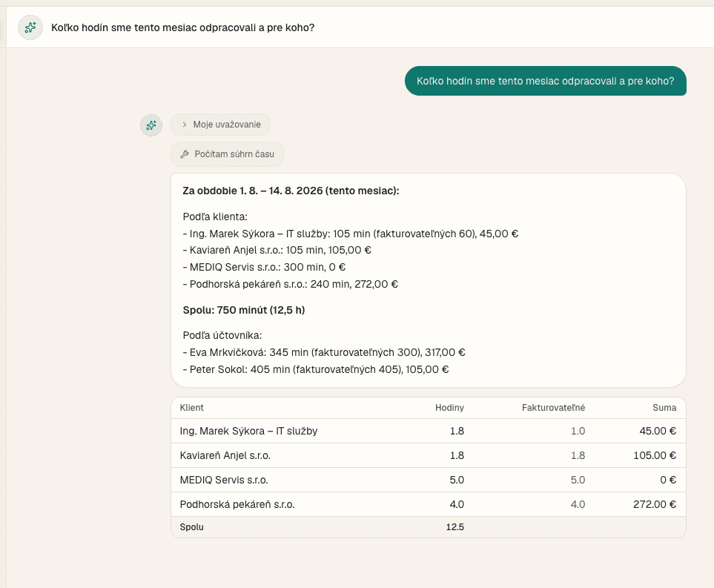
Task: Click the Hodiny column header
Action: pyautogui.click(x=449, y=408)
